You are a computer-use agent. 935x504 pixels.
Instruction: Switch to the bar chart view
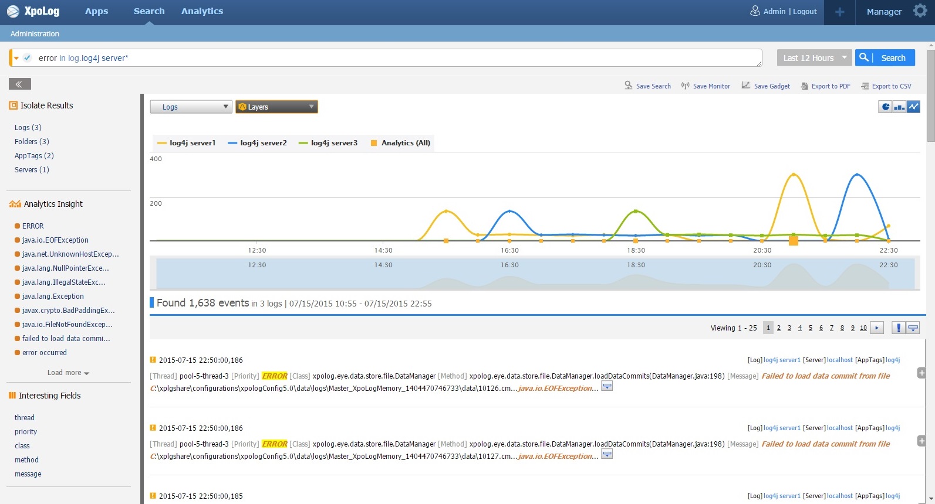click(x=899, y=107)
